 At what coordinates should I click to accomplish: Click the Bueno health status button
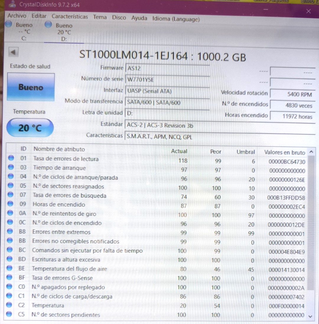pos(30,87)
